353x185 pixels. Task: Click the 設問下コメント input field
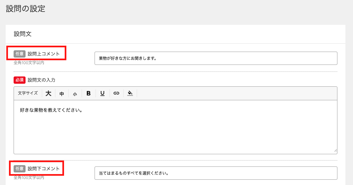[216, 173]
